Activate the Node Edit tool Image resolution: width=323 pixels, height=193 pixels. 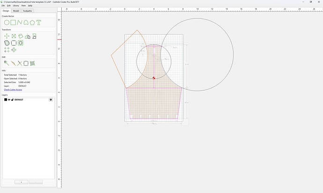7,63
